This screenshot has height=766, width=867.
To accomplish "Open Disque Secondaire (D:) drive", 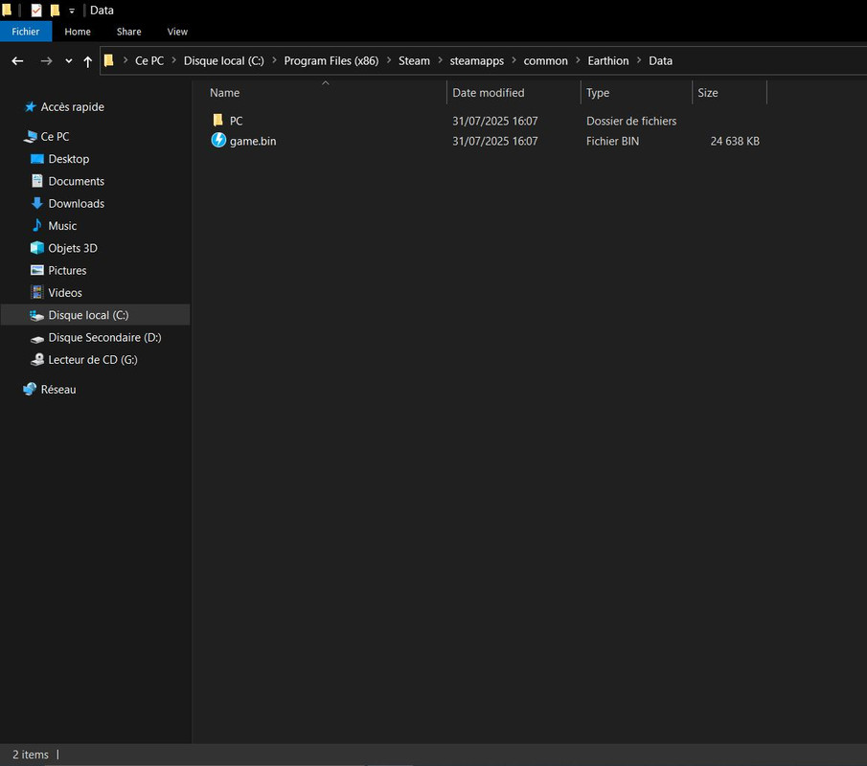I will 104,338.
